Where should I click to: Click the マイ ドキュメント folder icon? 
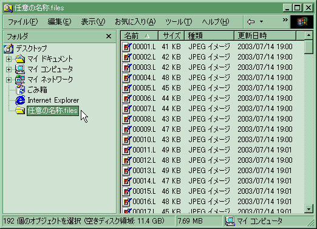20,59
